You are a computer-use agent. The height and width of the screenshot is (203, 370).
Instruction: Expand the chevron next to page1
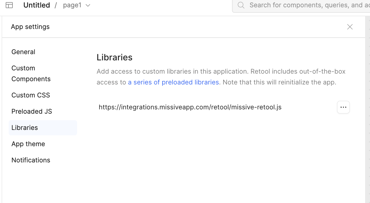[88, 5]
